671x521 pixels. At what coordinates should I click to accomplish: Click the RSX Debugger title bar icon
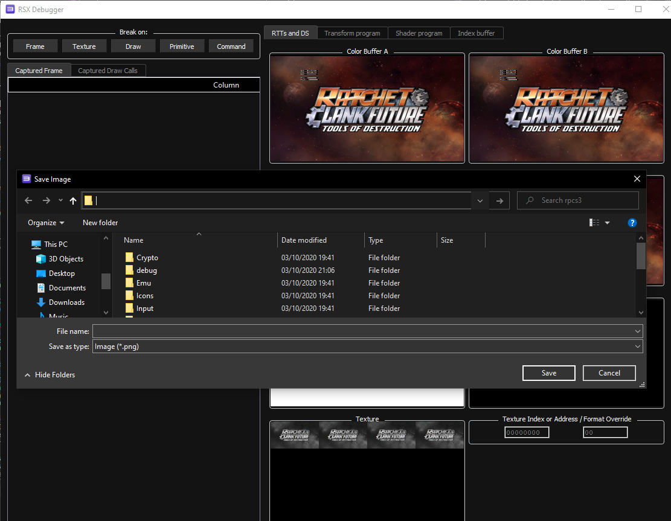tap(10, 9)
